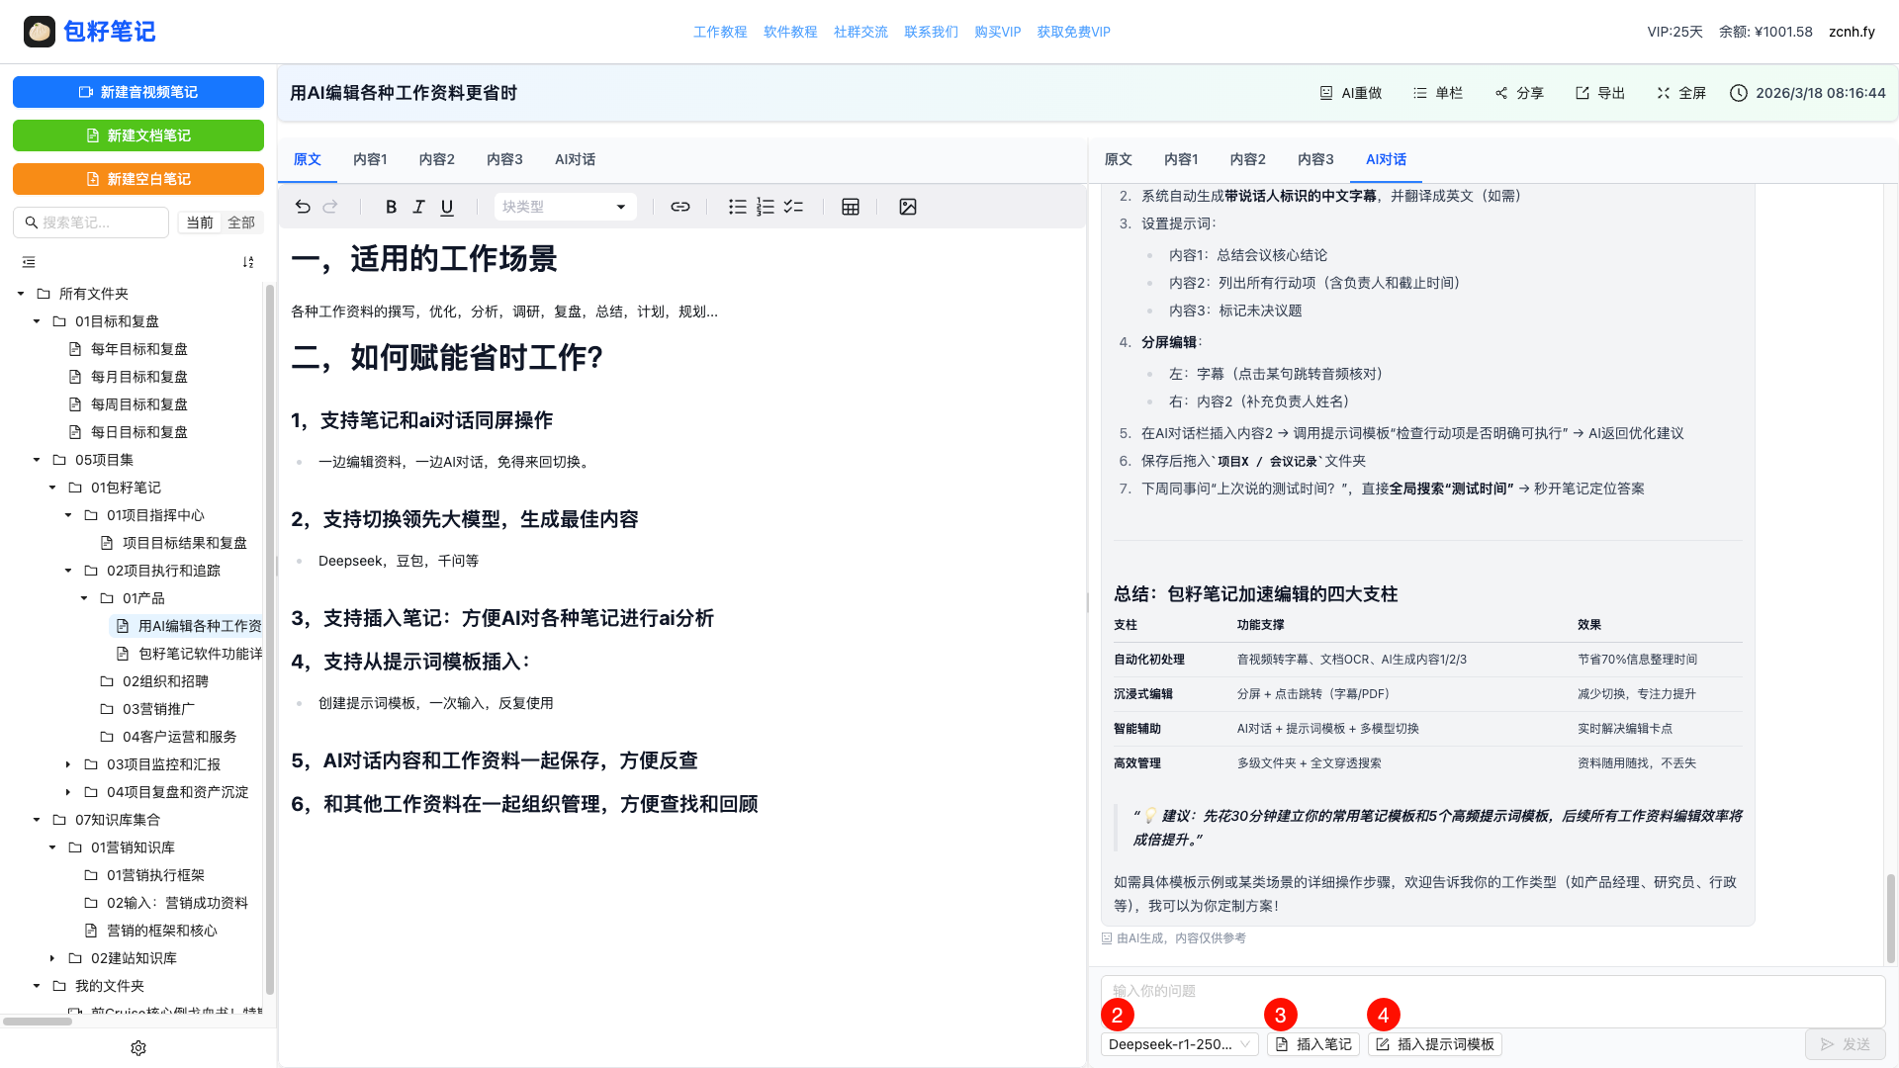Toggle bold text formatting
1899x1068 pixels.
[391, 207]
